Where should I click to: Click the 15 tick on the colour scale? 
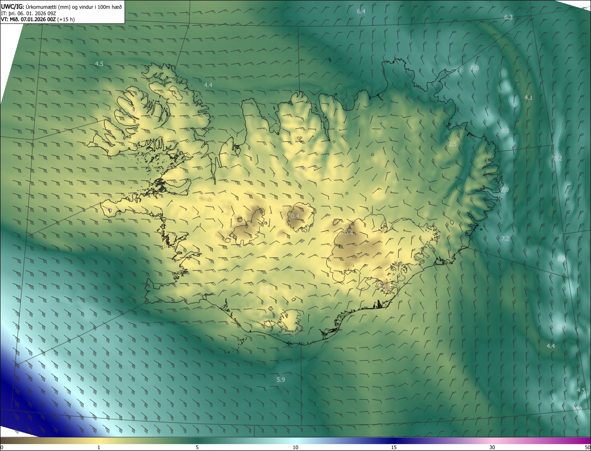pos(394,447)
